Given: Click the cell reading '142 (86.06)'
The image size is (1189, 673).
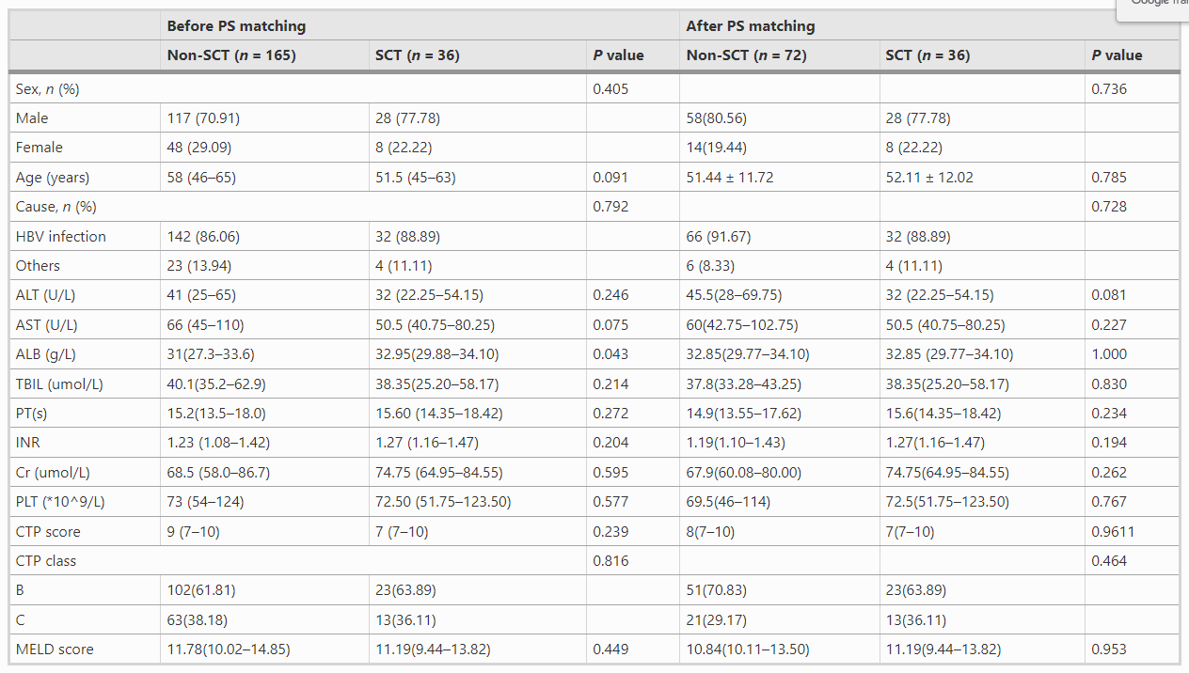Looking at the screenshot, I should tap(203, 236).
